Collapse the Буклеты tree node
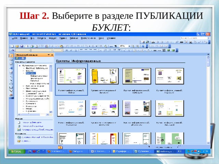The image size is (219, 164). pos(24,73)
